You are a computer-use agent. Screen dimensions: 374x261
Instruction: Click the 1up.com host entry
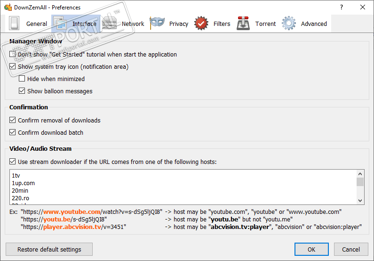point(24,183)
